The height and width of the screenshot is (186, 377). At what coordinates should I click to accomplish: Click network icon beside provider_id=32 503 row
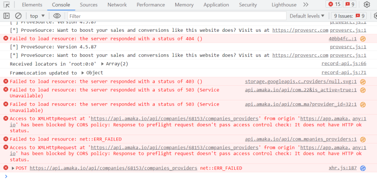tap(363, 105)
